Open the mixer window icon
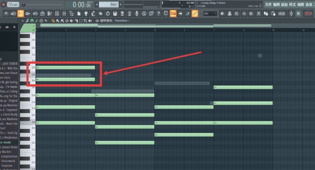315x170 pixels. [x=64, y=13]
